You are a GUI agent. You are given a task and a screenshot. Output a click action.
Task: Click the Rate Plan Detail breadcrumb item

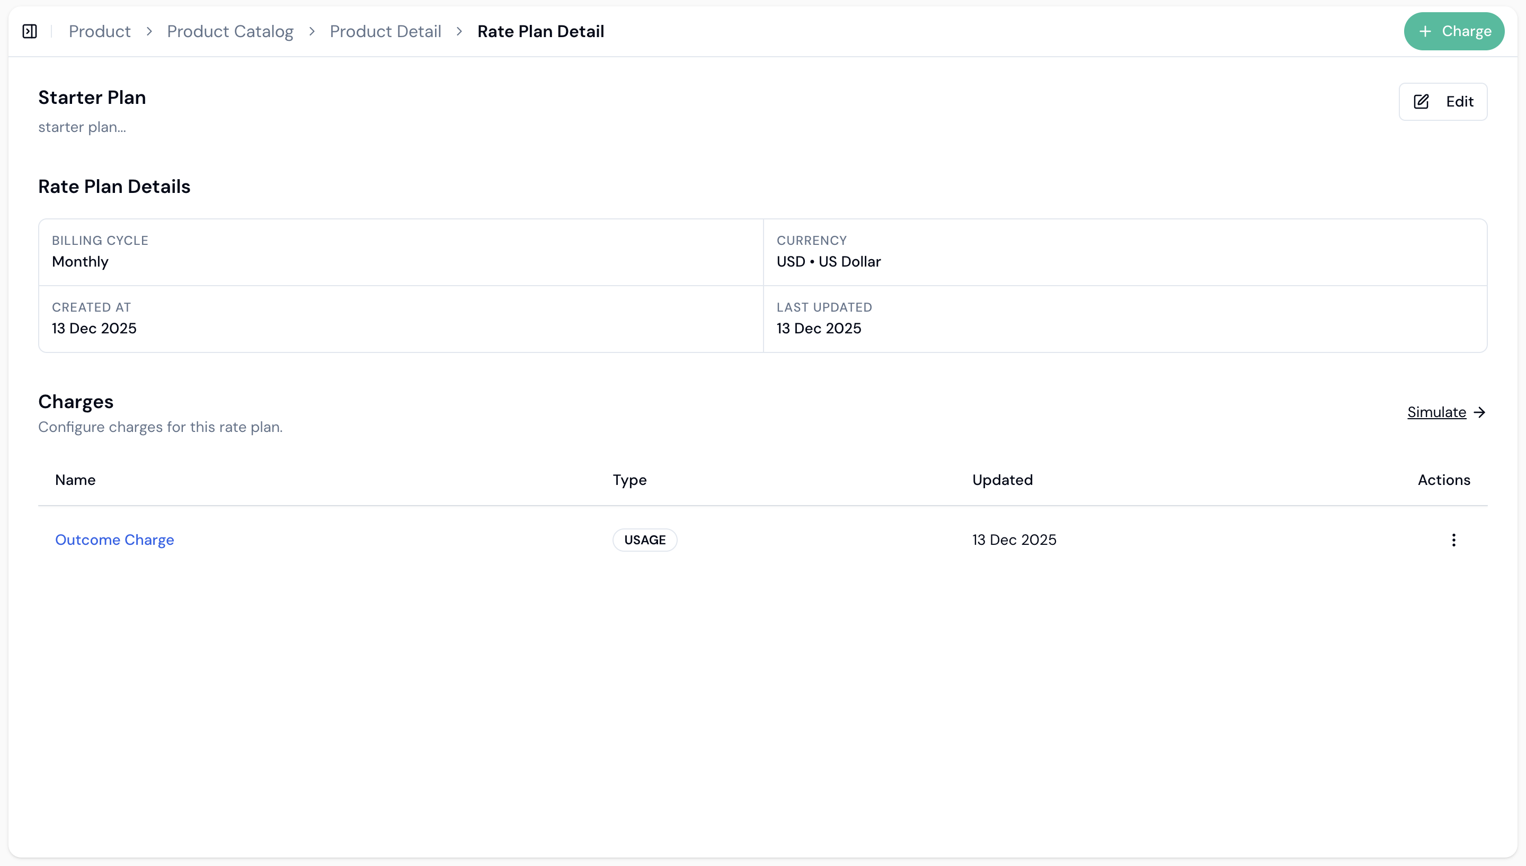click(x=540, y=31)
